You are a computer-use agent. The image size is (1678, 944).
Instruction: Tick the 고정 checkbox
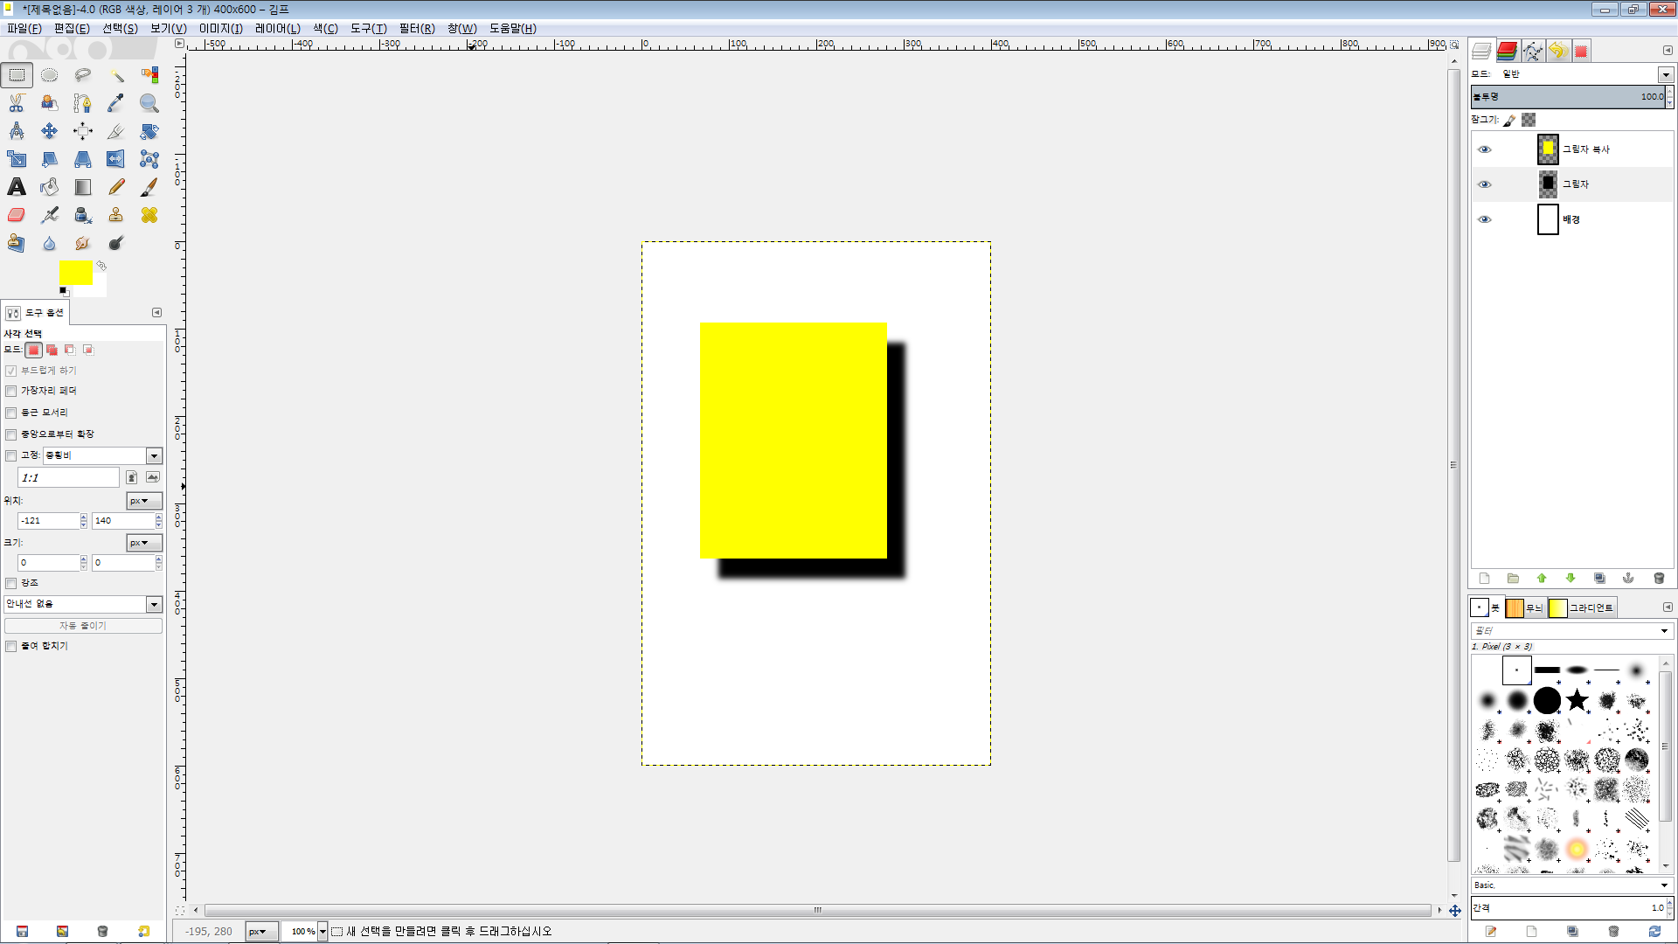11,455
